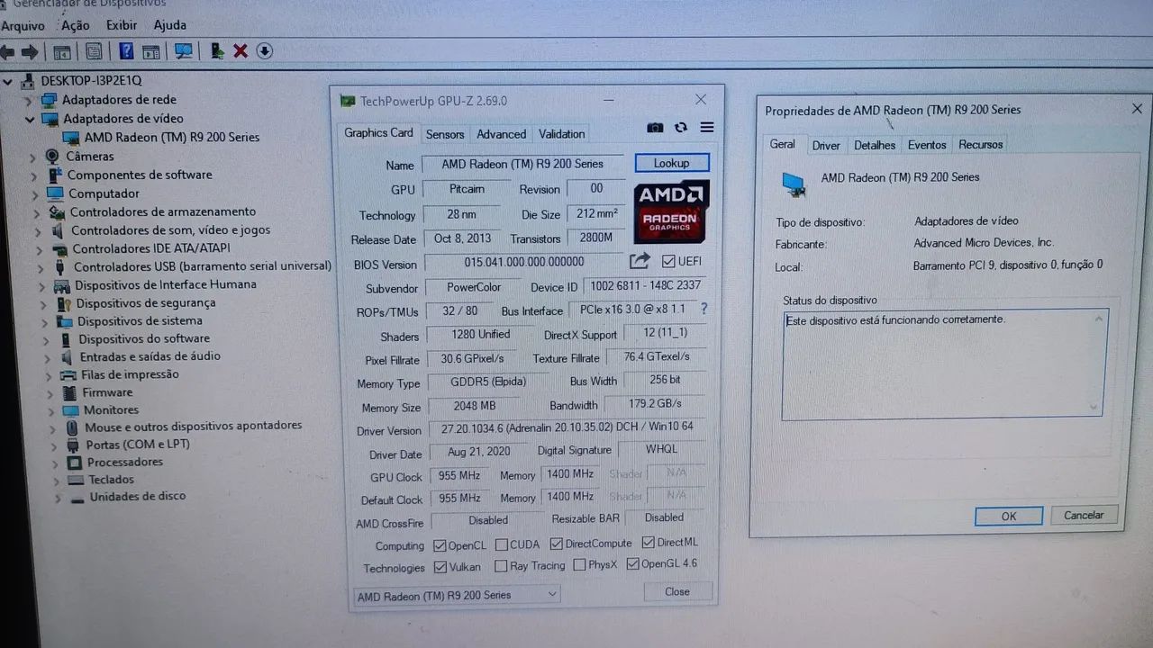Toggle the OpenGL 4.6 checkbox

pyautogui.click(x=632, y=564)
